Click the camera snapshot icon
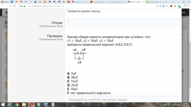 160,6
